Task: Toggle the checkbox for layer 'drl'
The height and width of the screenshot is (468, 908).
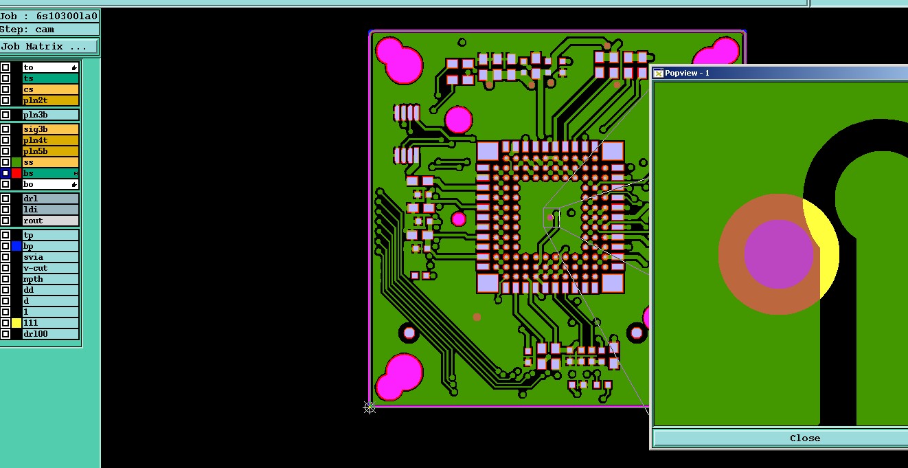Action: [x=5, y=199]
